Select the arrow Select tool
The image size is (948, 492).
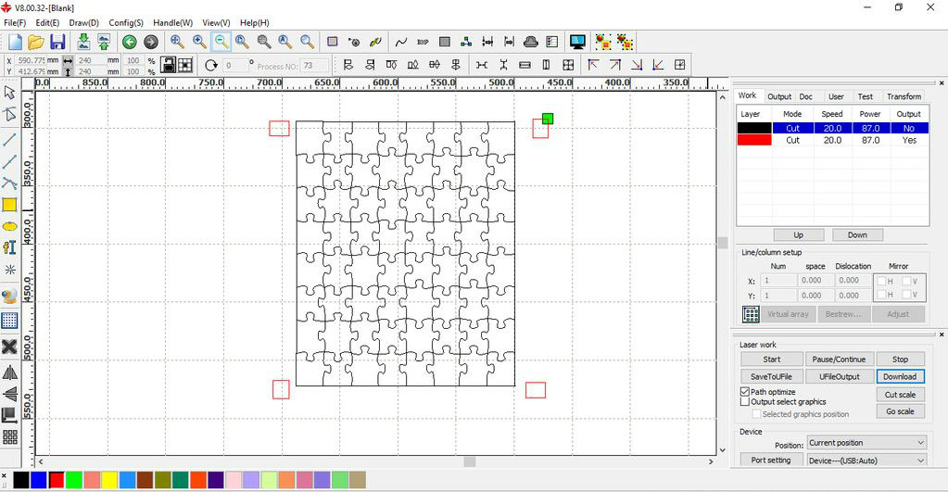coord(9,93)
